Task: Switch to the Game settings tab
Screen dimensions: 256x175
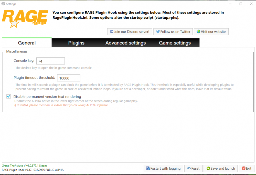Action: (175, 43)
